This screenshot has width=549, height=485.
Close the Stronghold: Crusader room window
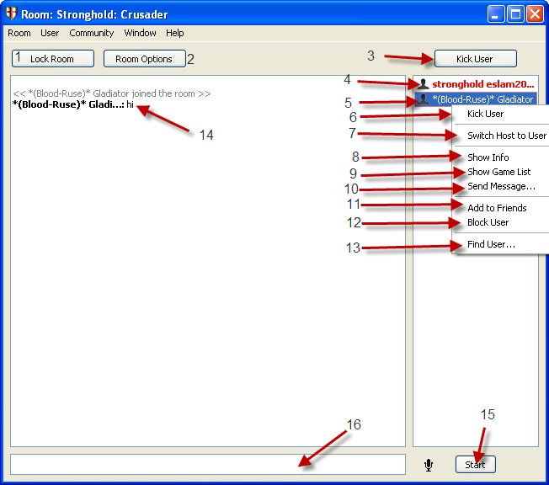(535, 14)
